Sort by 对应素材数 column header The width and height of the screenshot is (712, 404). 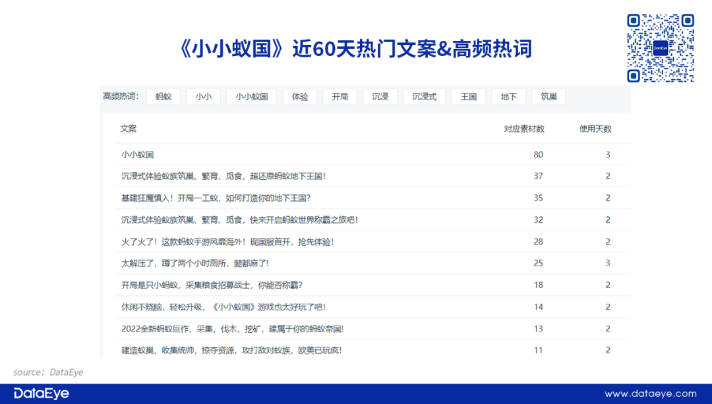click(524, 129)
